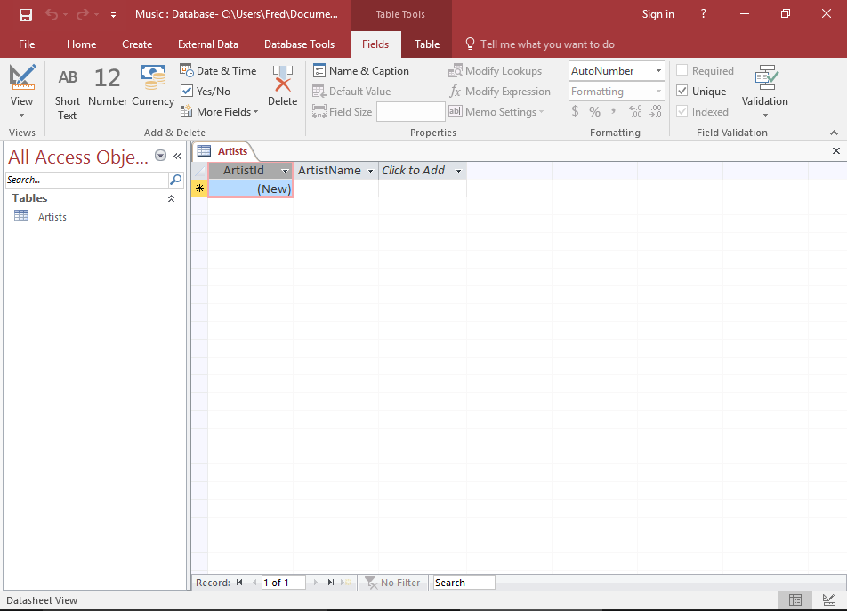Click Default Value button

click(x=351, y=92)
